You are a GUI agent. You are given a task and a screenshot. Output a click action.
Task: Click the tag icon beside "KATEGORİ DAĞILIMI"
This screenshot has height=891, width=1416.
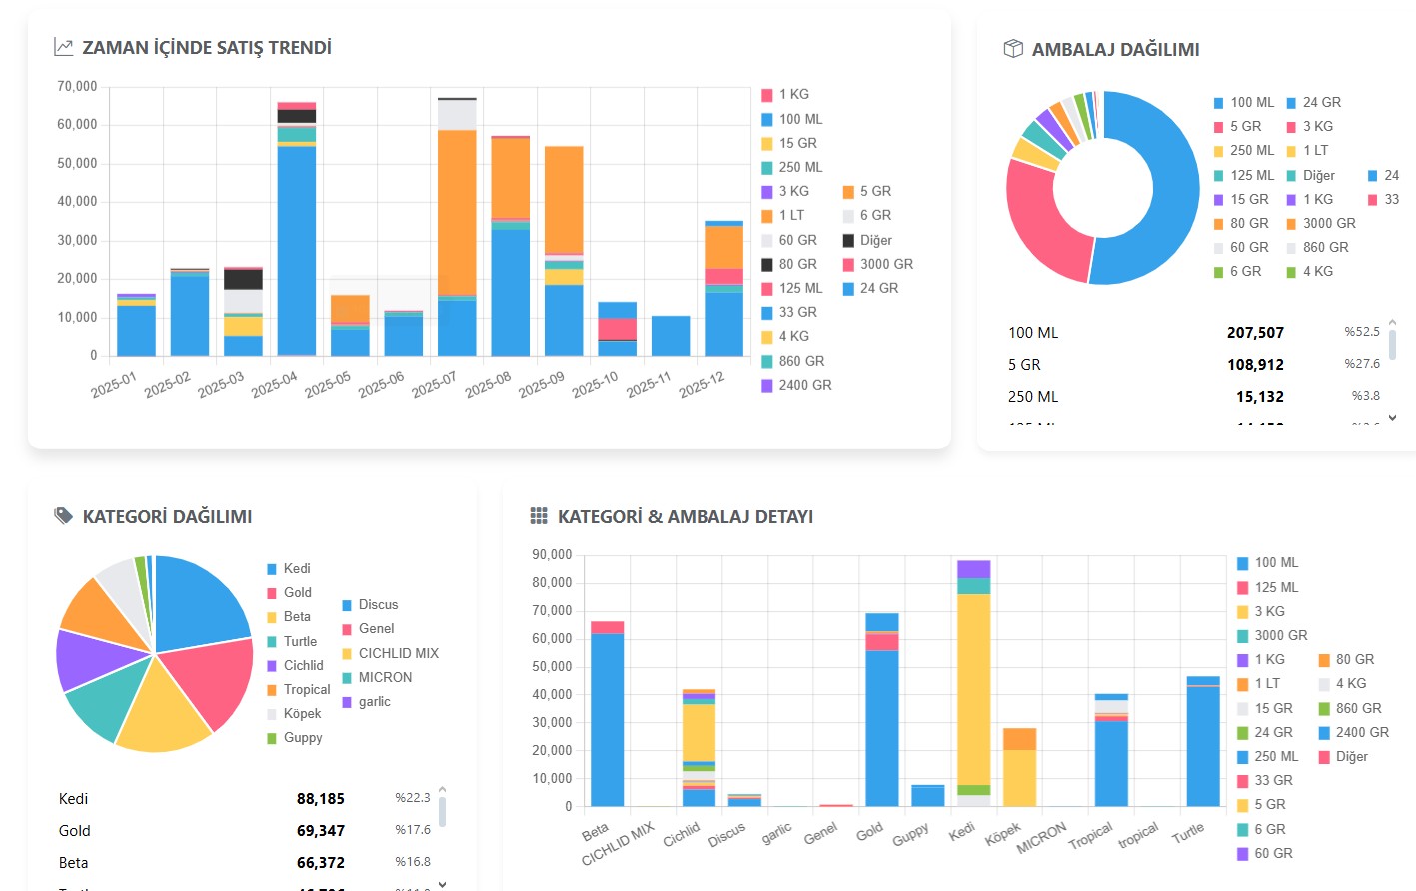point(61,515)
